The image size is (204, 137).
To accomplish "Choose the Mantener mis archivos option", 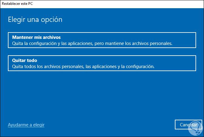I will [102, 40].
